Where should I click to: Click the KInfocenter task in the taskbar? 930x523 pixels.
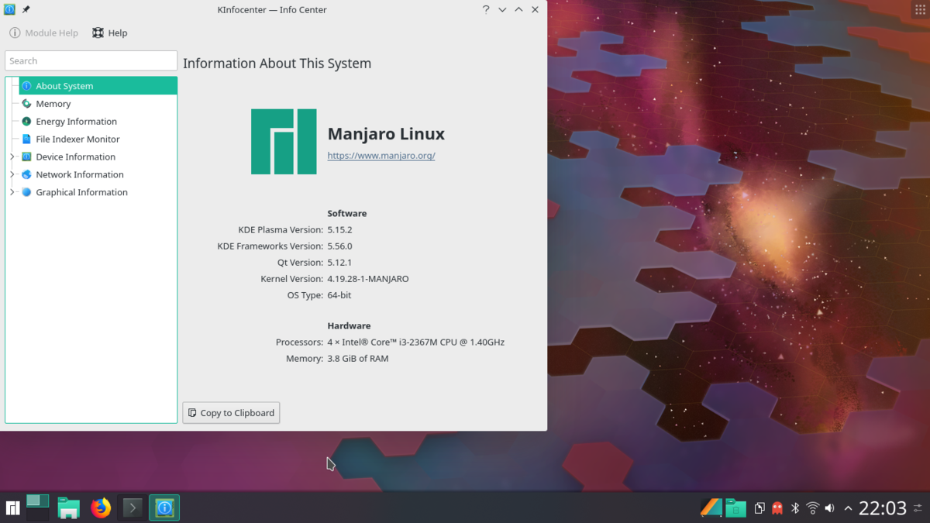(164, 508)
